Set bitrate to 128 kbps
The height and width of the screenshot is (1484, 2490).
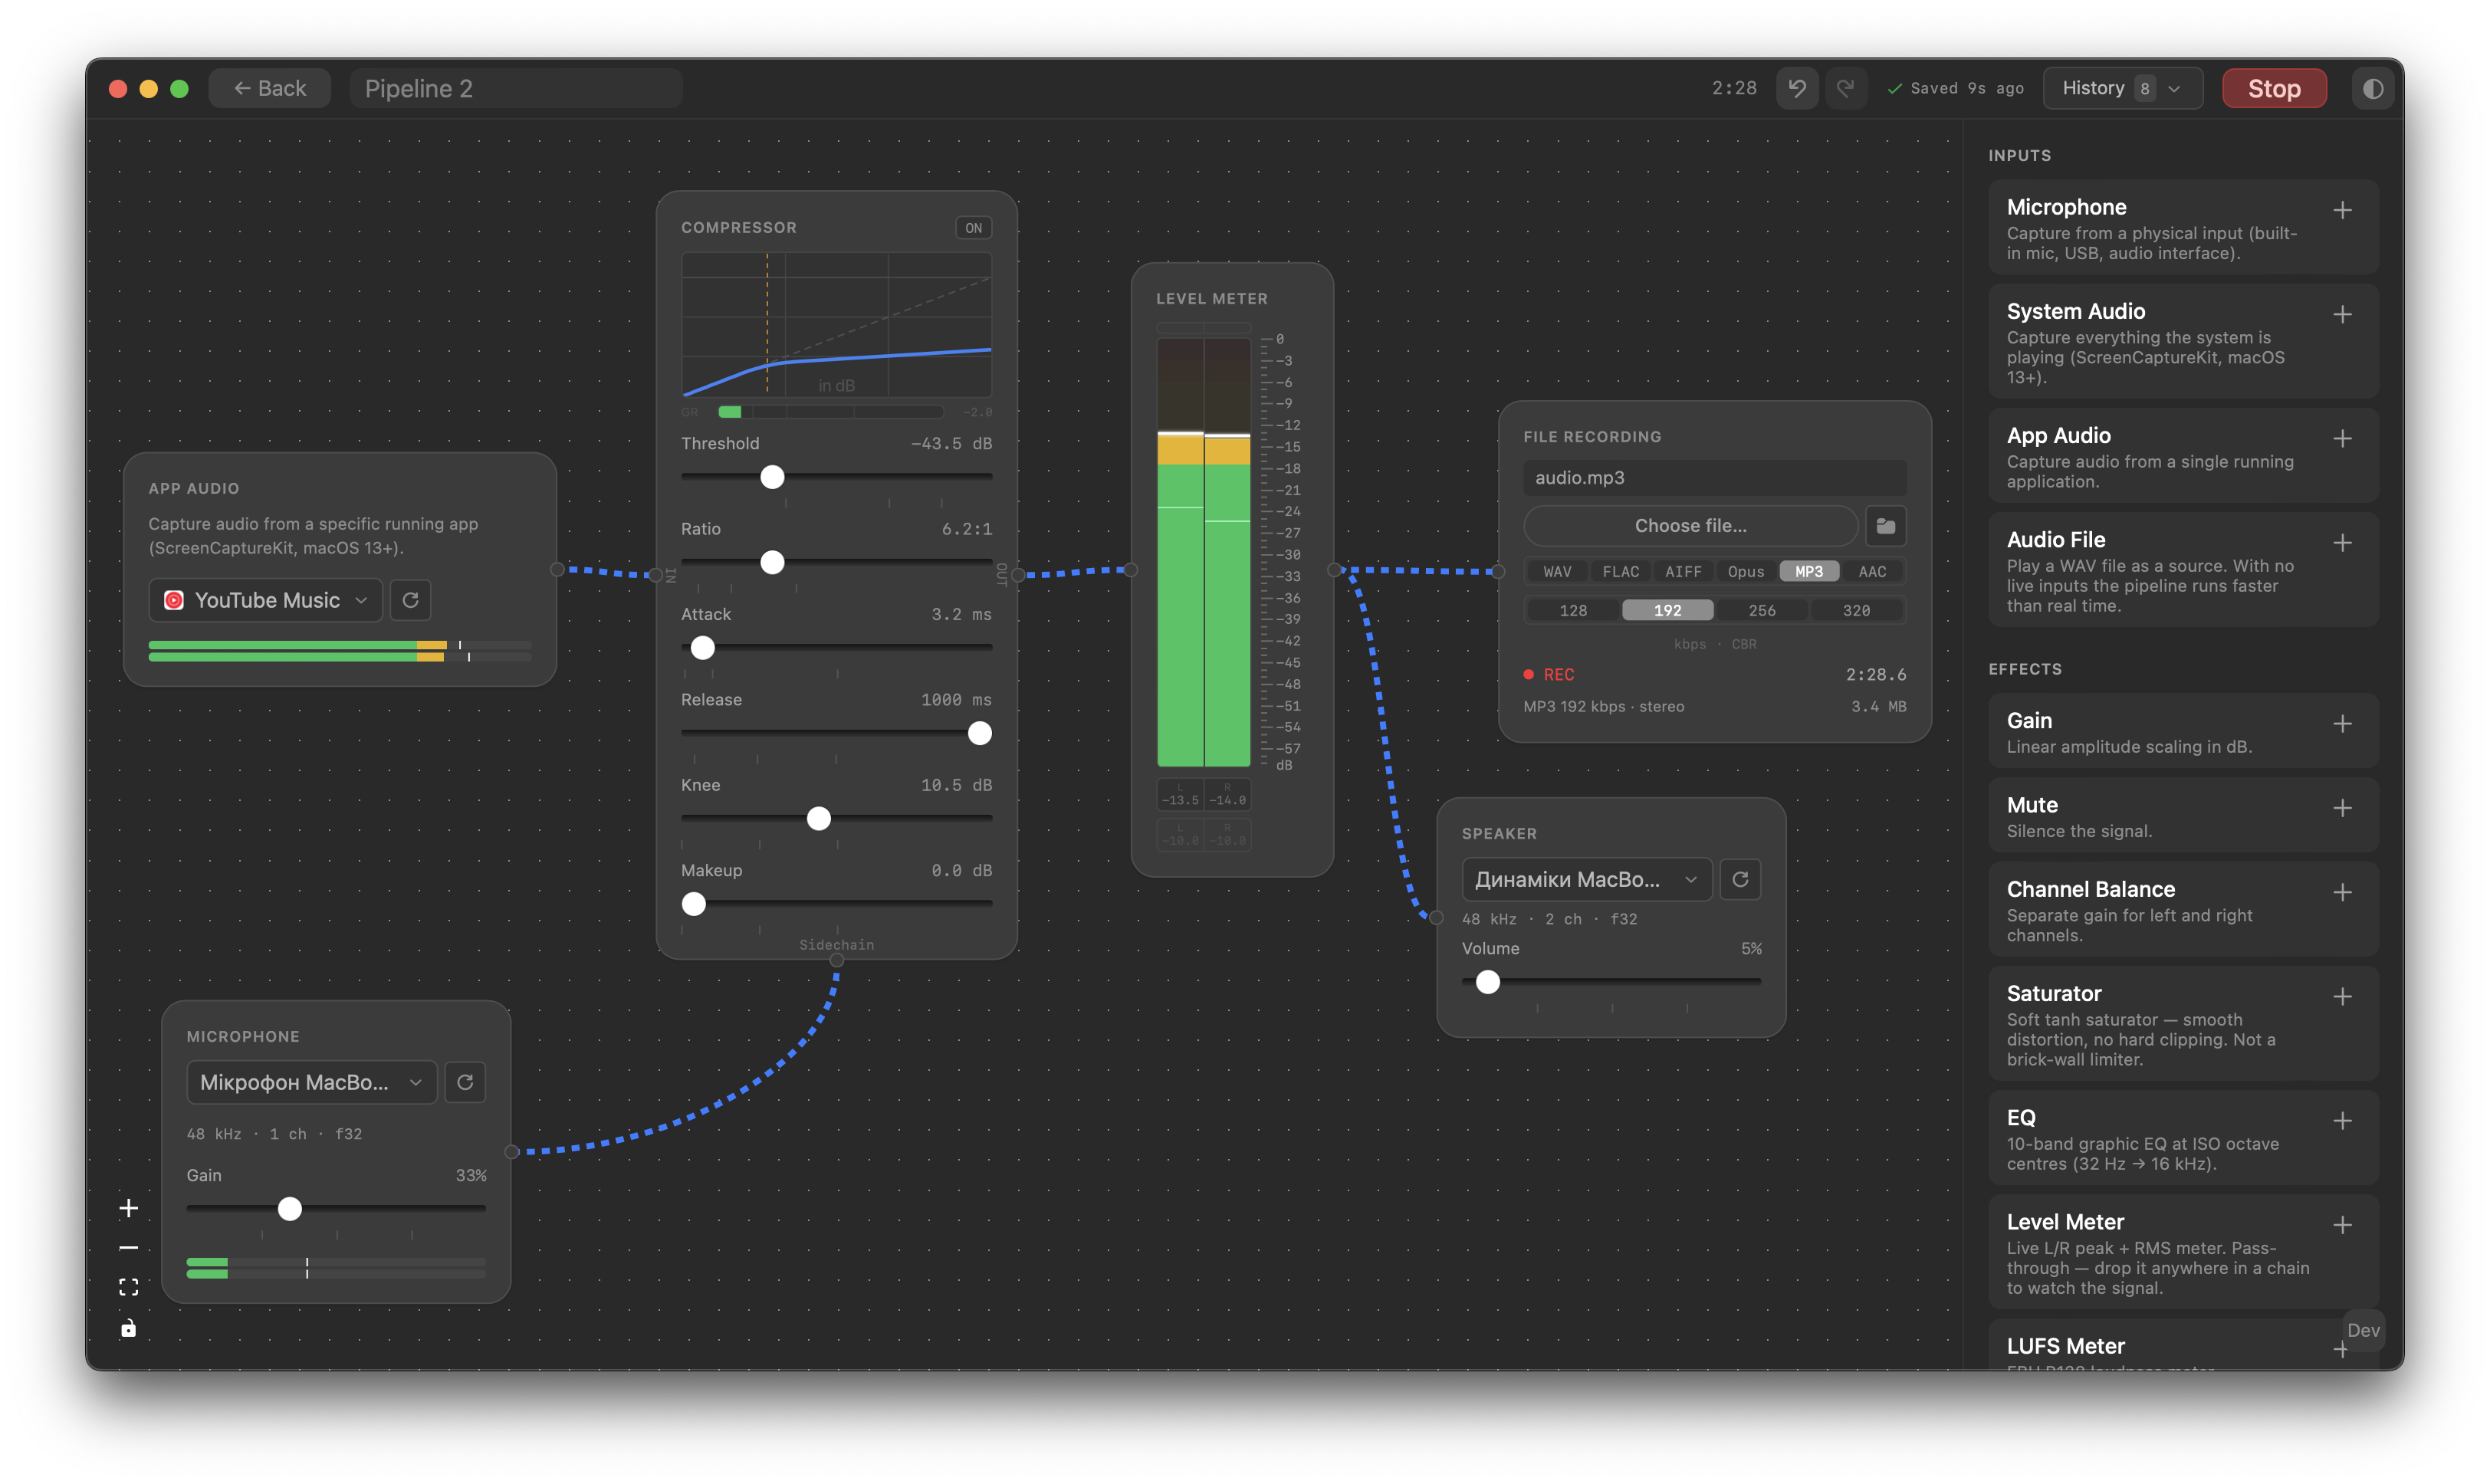tap(1573, 610)
